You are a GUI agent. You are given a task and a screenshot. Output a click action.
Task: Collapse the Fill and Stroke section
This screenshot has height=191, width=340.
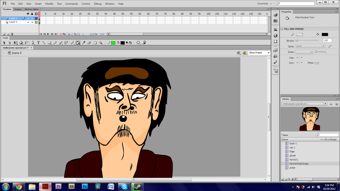pyautogui.click(x=282, y=29)
